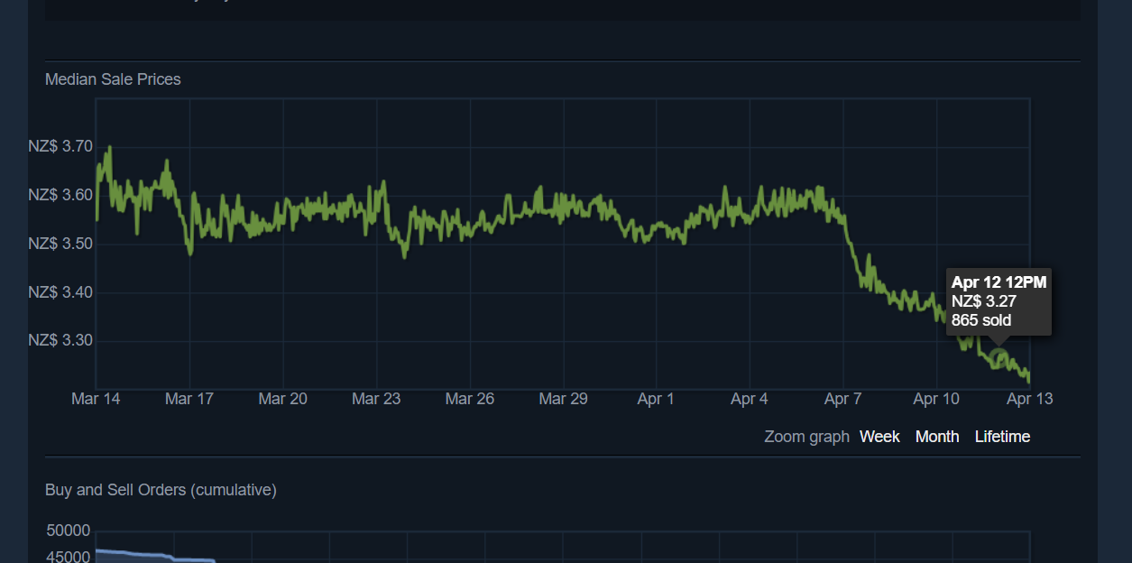
Task: Click the 'NZ$ 3.70' axis label
Action: [x=60, y=146]
